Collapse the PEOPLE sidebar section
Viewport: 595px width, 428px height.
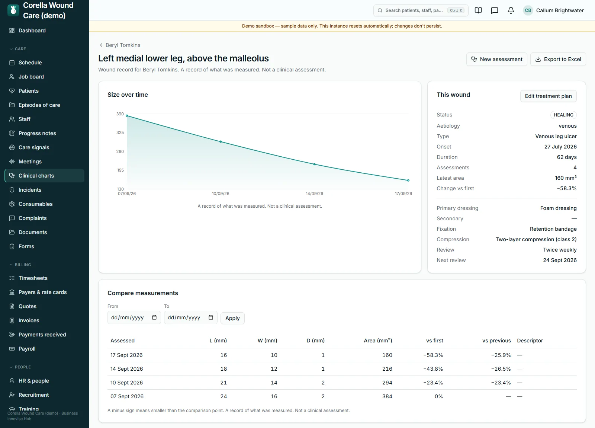[20, 367]
